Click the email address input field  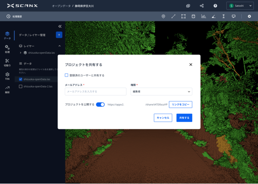pyautogui.click(x=95, y=91)
